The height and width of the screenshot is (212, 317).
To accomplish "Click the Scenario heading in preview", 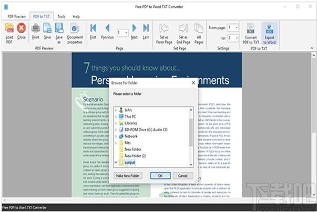I will [x=93, y=99].
